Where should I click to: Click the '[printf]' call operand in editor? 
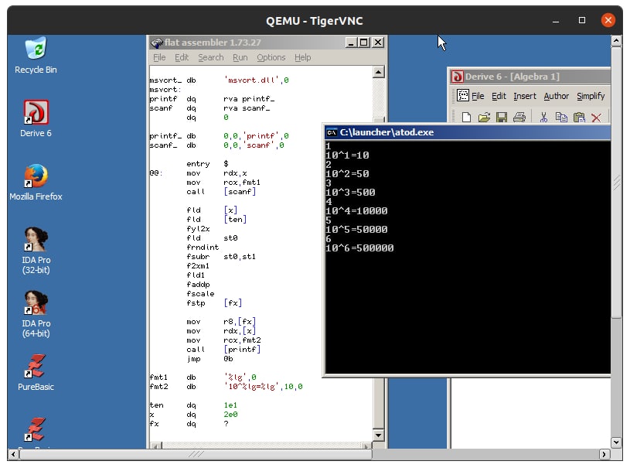(242, 350)
